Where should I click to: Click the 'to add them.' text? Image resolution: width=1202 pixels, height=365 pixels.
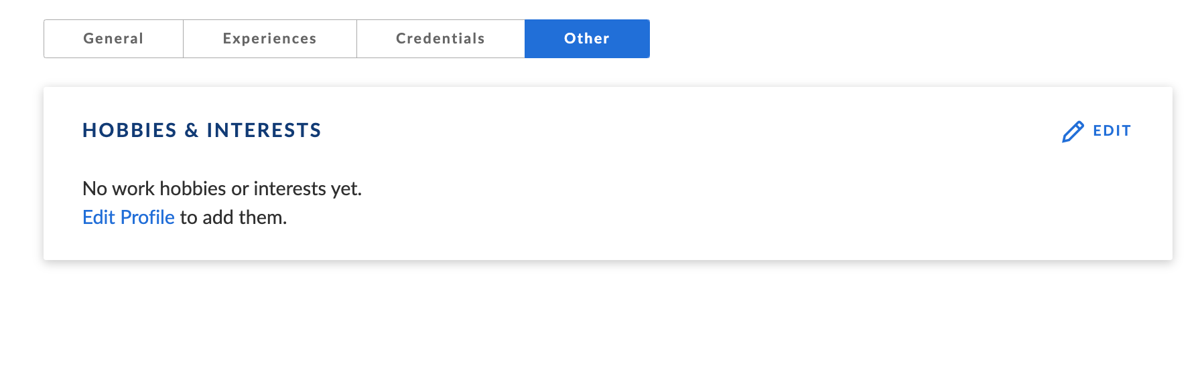pos(233,217)
